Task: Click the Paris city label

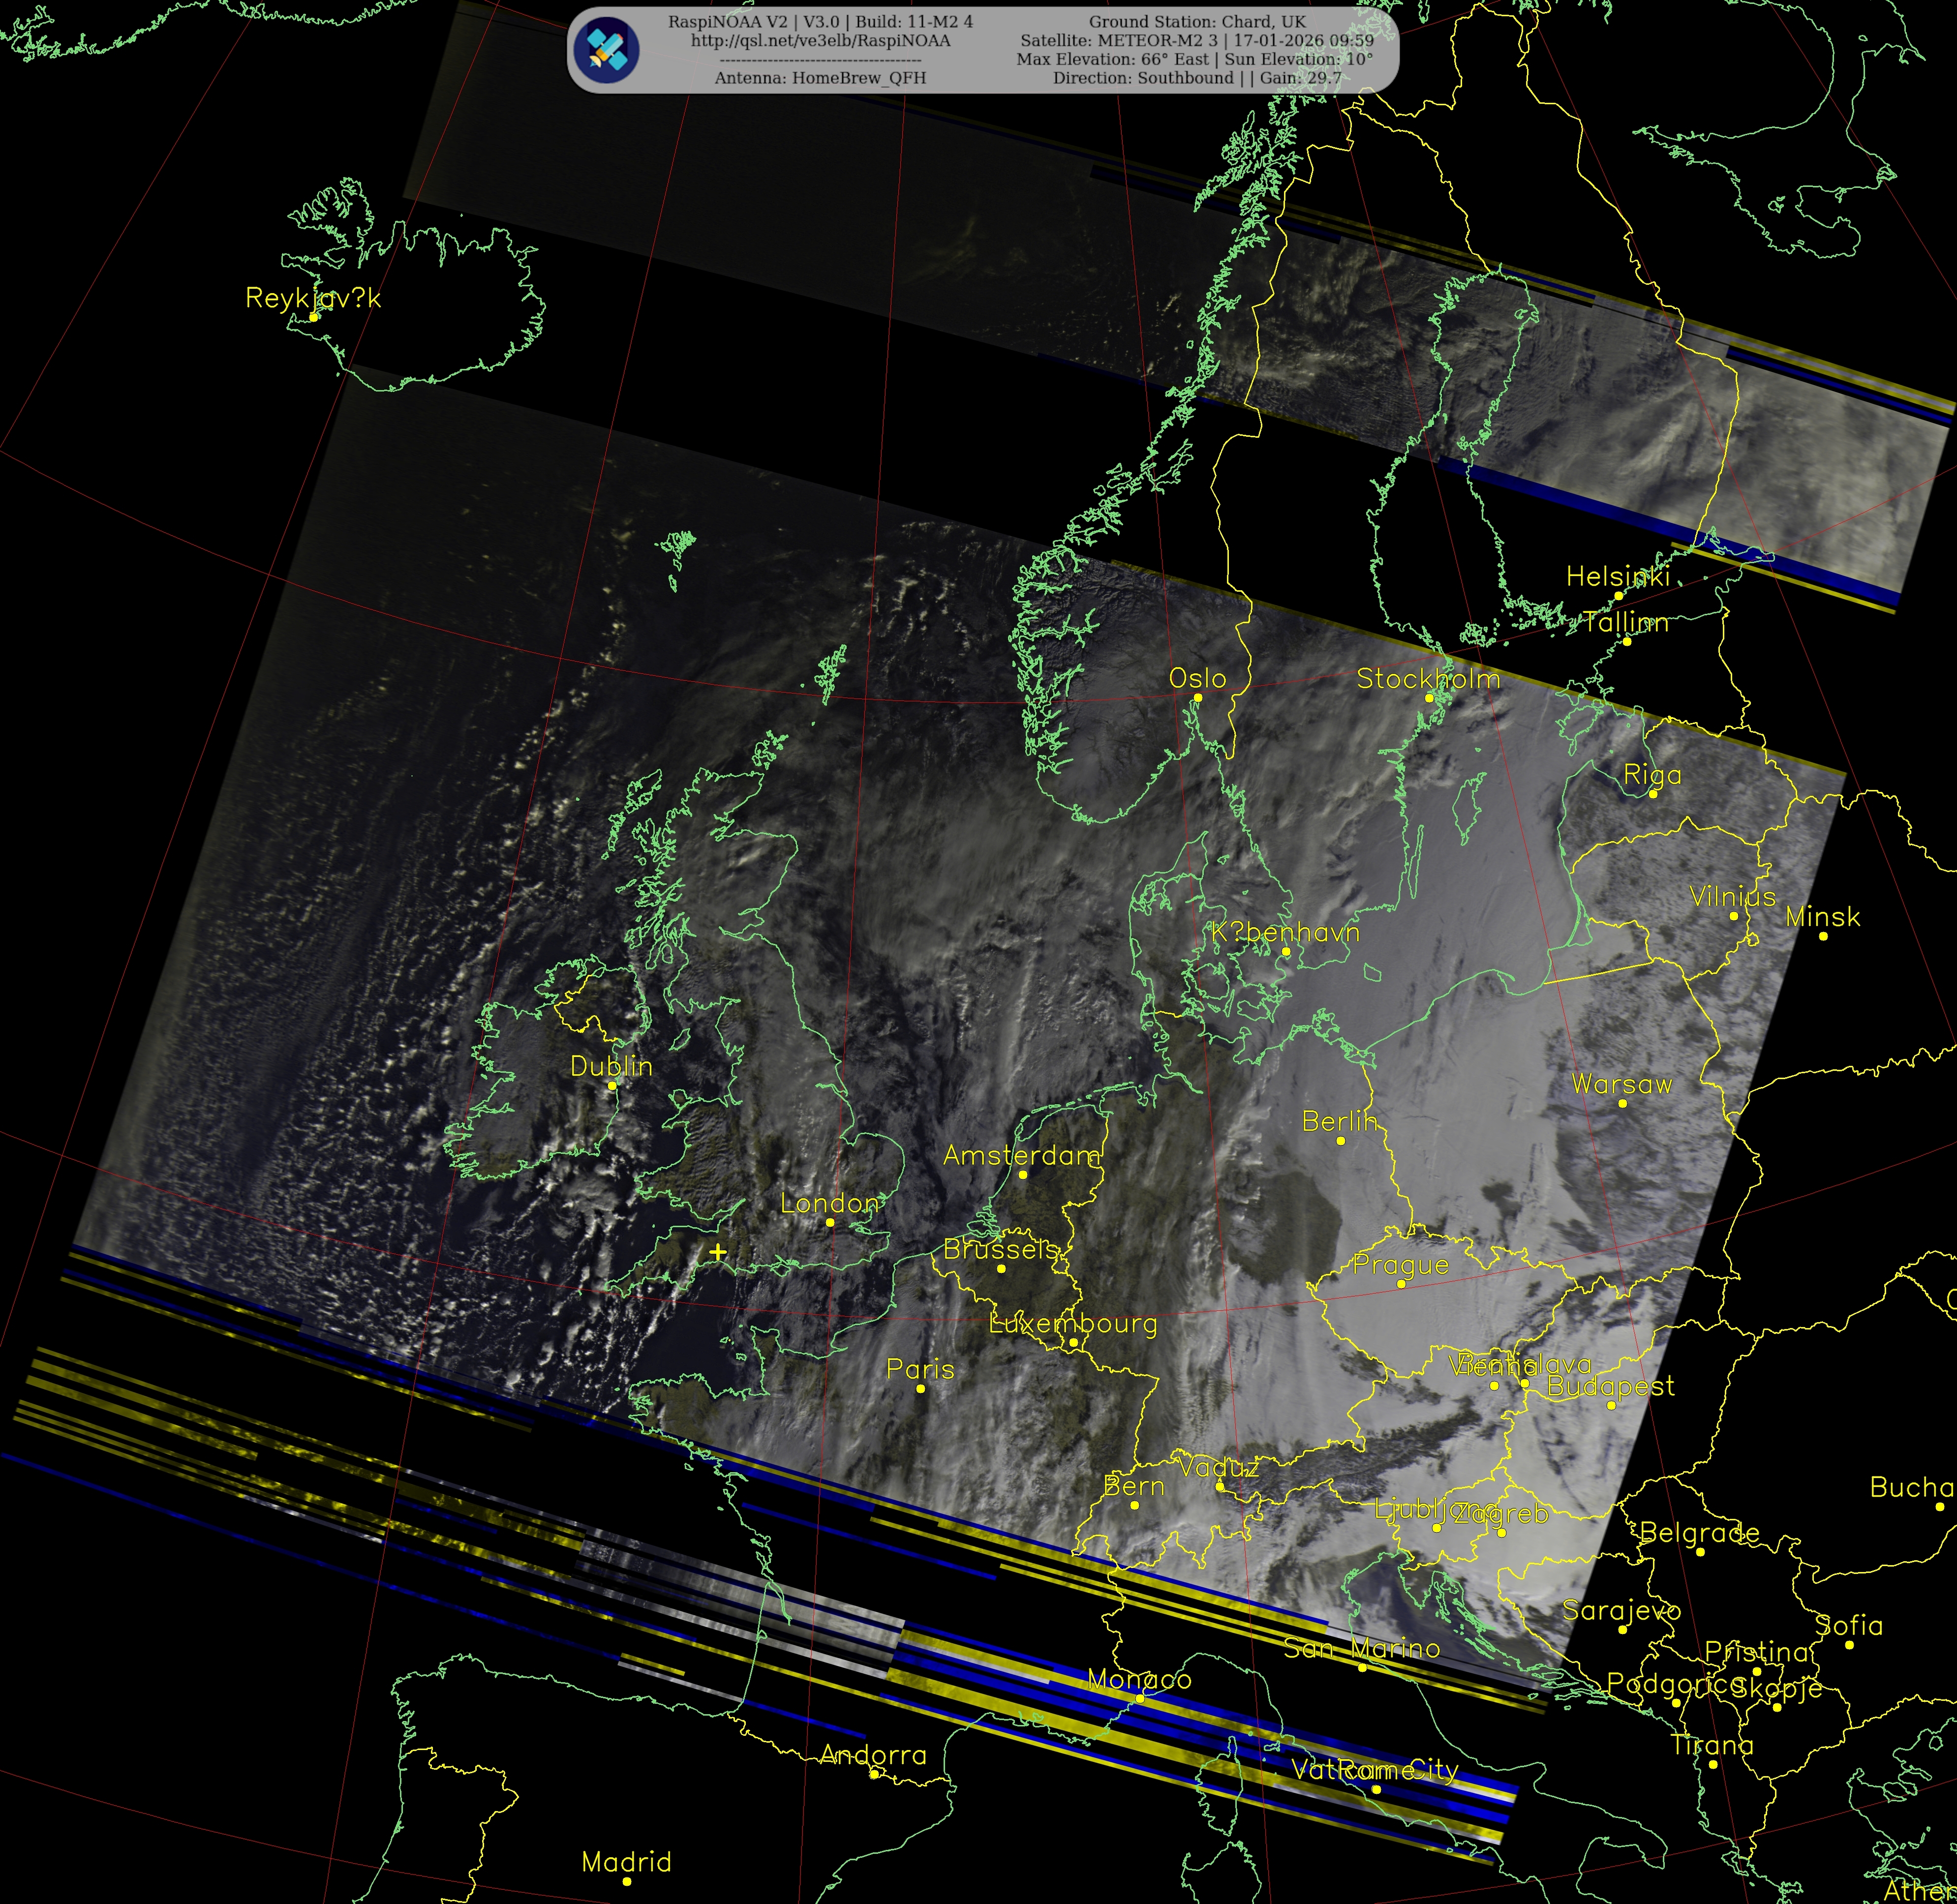Action: point(920,1369)
